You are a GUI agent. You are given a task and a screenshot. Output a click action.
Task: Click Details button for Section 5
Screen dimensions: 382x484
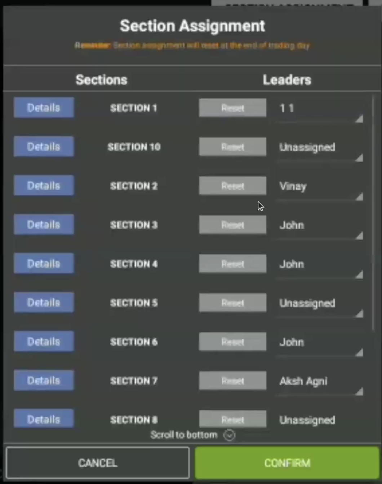(44, 302)
